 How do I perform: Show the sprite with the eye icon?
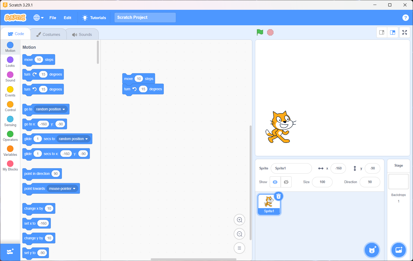pyautogui.click(x=275, y=182)
